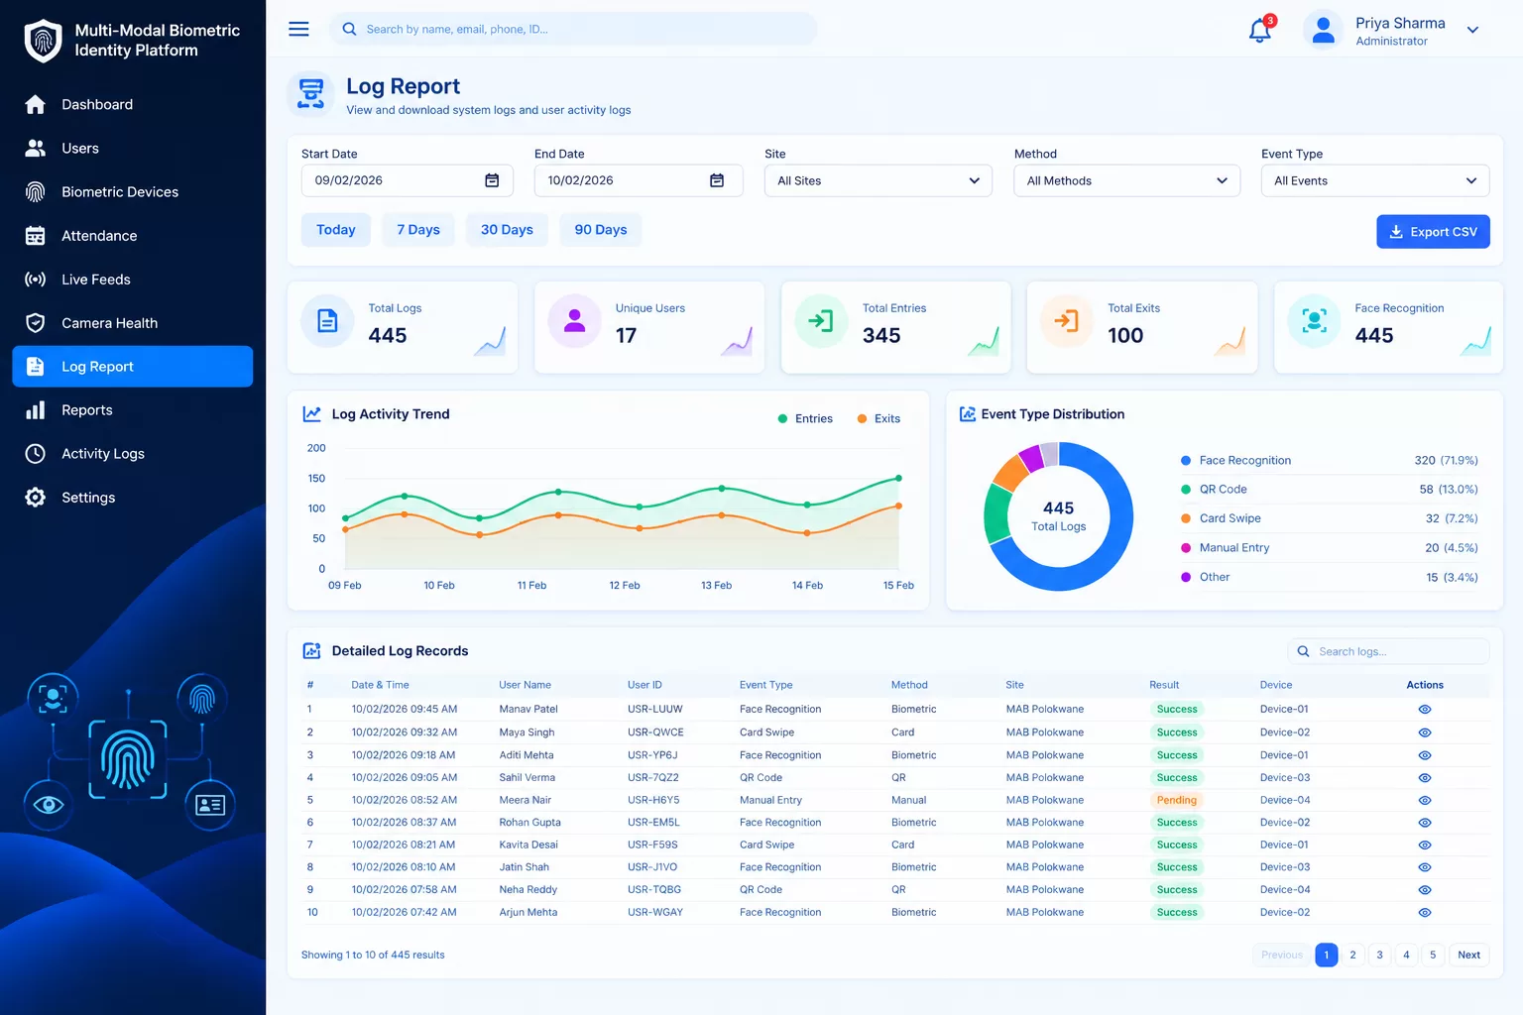
Task: View details for Manav Patel record
Action: [x=1425, y=710]
